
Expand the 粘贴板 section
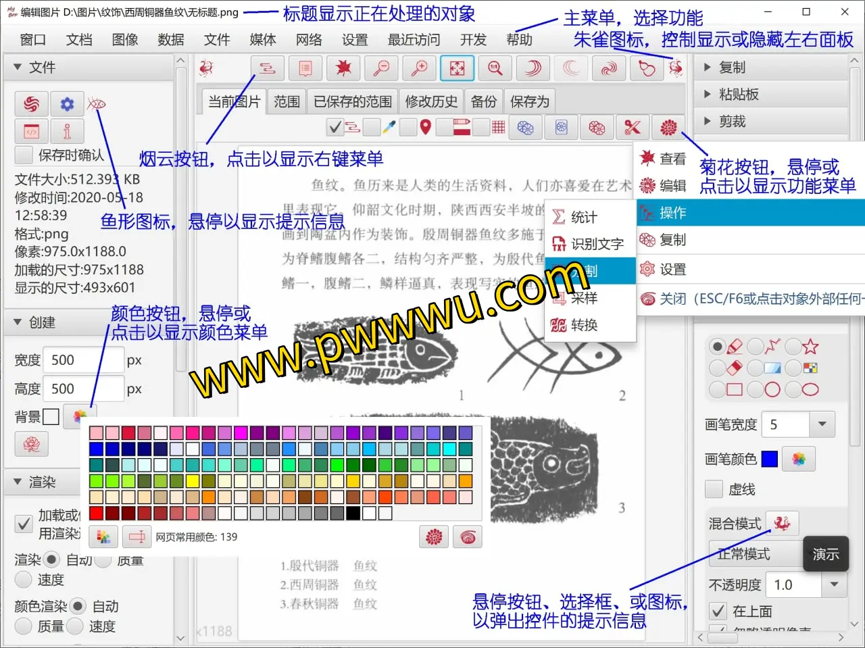[708, 94]
